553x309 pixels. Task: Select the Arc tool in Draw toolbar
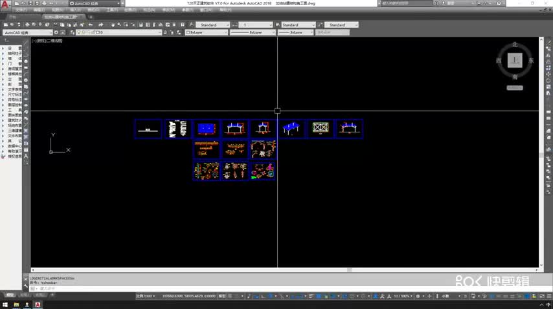26,74
